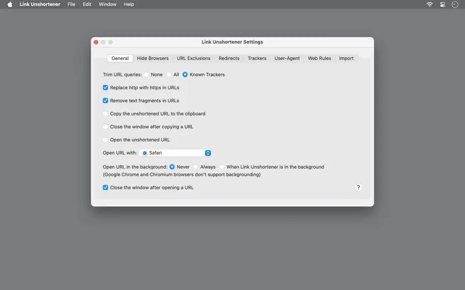Select Known Trackers radio option
Screen dimensions: 465x290
[x=185, y=75]
